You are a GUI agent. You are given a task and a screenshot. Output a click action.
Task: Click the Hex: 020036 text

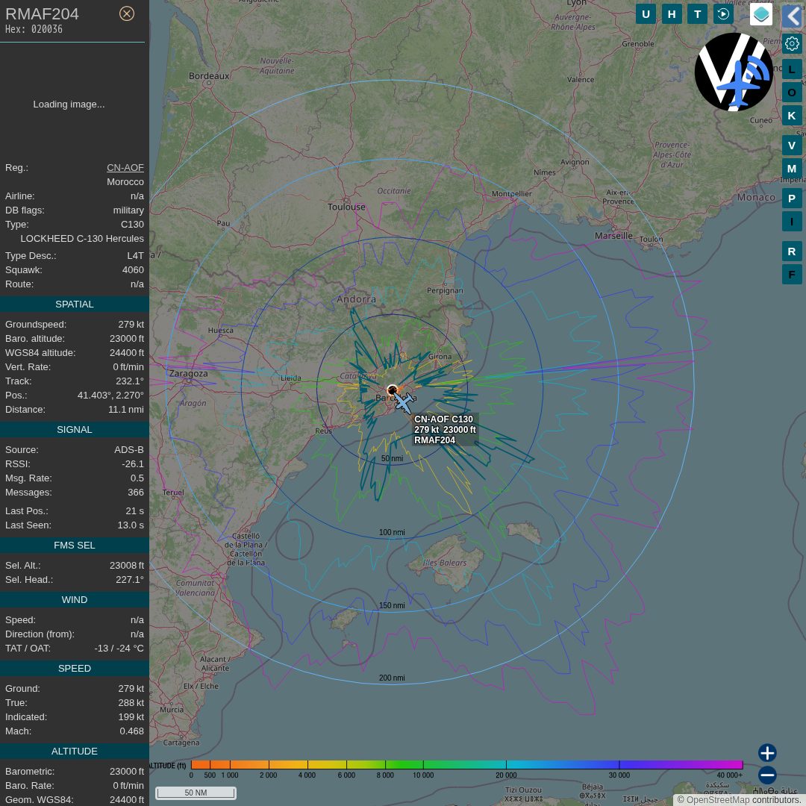point(34,29)
